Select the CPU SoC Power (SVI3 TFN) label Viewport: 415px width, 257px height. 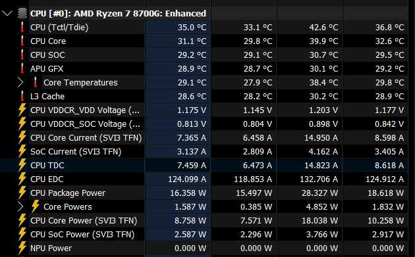[82, 234]
